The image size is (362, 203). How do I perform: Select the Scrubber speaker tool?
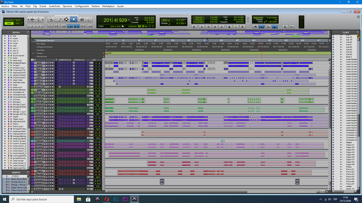point(82,19)
